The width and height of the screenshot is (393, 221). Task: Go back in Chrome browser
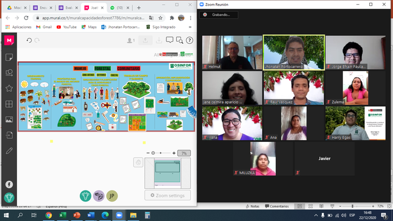pyautogui.click(x=8, y=18)
